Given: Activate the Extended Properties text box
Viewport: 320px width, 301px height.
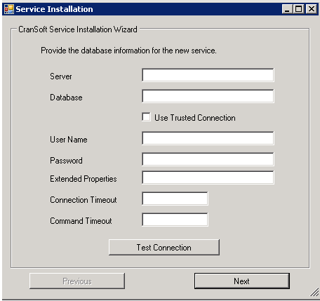Looking at the screenshot, I should click(208, 178).
